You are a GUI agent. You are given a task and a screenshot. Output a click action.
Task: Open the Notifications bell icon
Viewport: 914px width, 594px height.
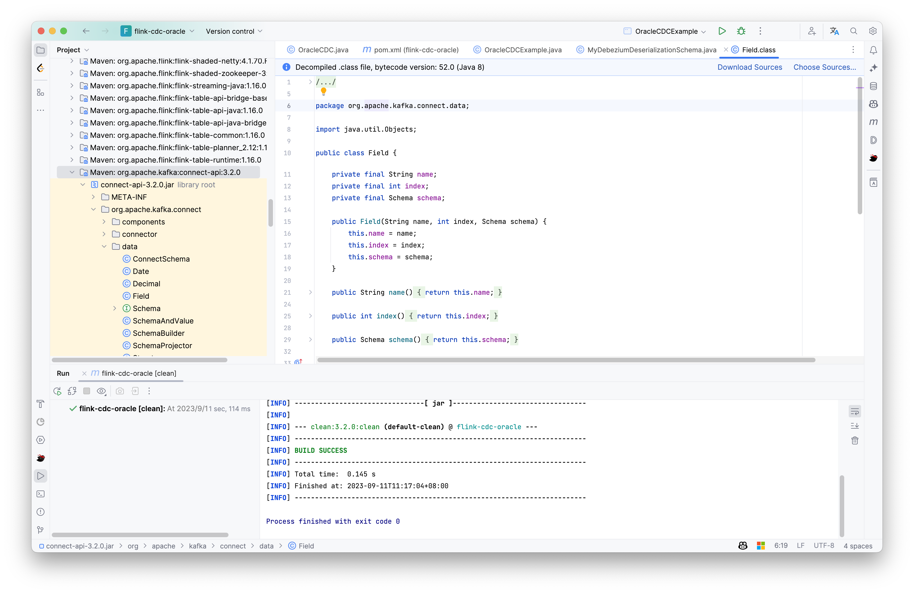(873, 50)
